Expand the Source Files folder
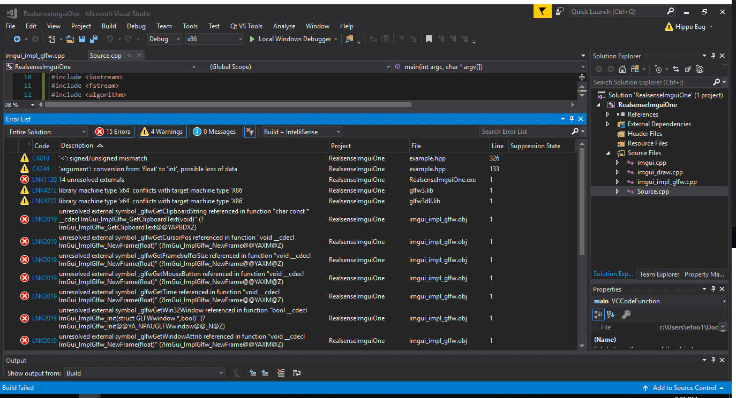736x398 pixels. point(608,152)
